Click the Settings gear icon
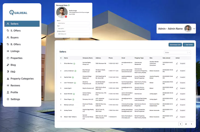Screen dimensions: 200x132 point(8,99)
